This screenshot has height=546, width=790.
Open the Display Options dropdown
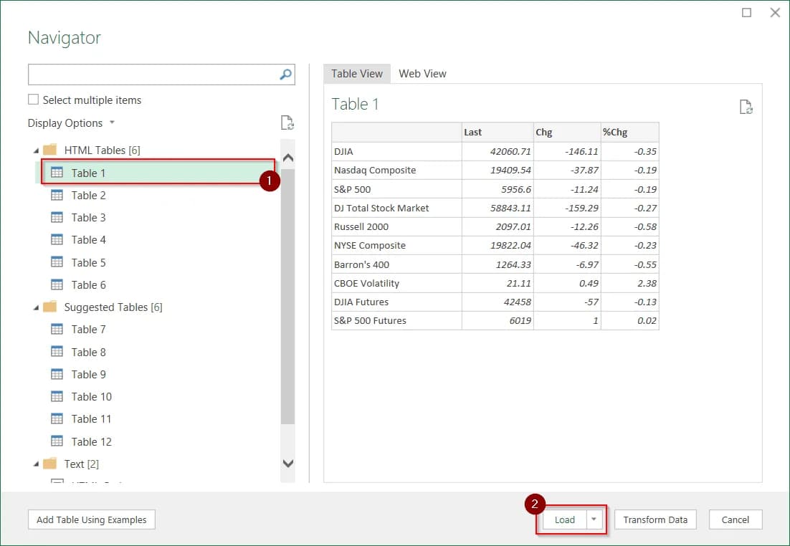71,123
